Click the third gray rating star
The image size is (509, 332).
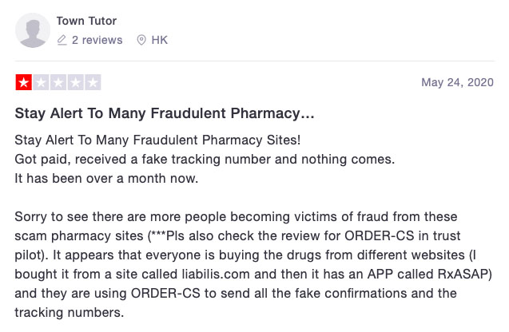58,82
